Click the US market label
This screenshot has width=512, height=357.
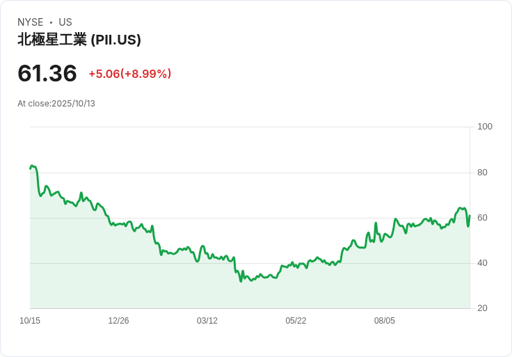point(65,22)
